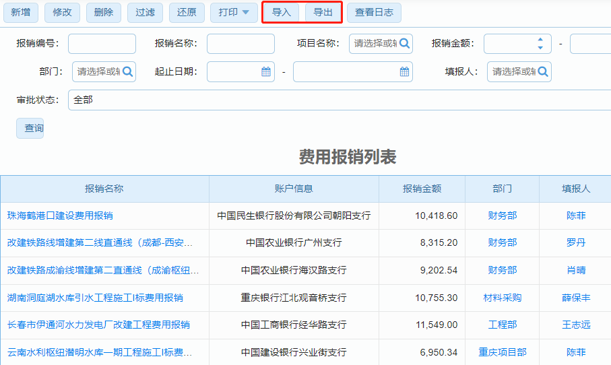Open the 审批状态 dropdown showing 全部
This screenshot has width=611, height=365.
337,100
